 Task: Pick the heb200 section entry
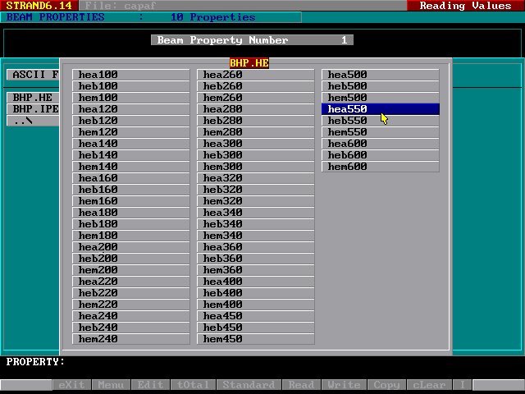pos(131,259)
